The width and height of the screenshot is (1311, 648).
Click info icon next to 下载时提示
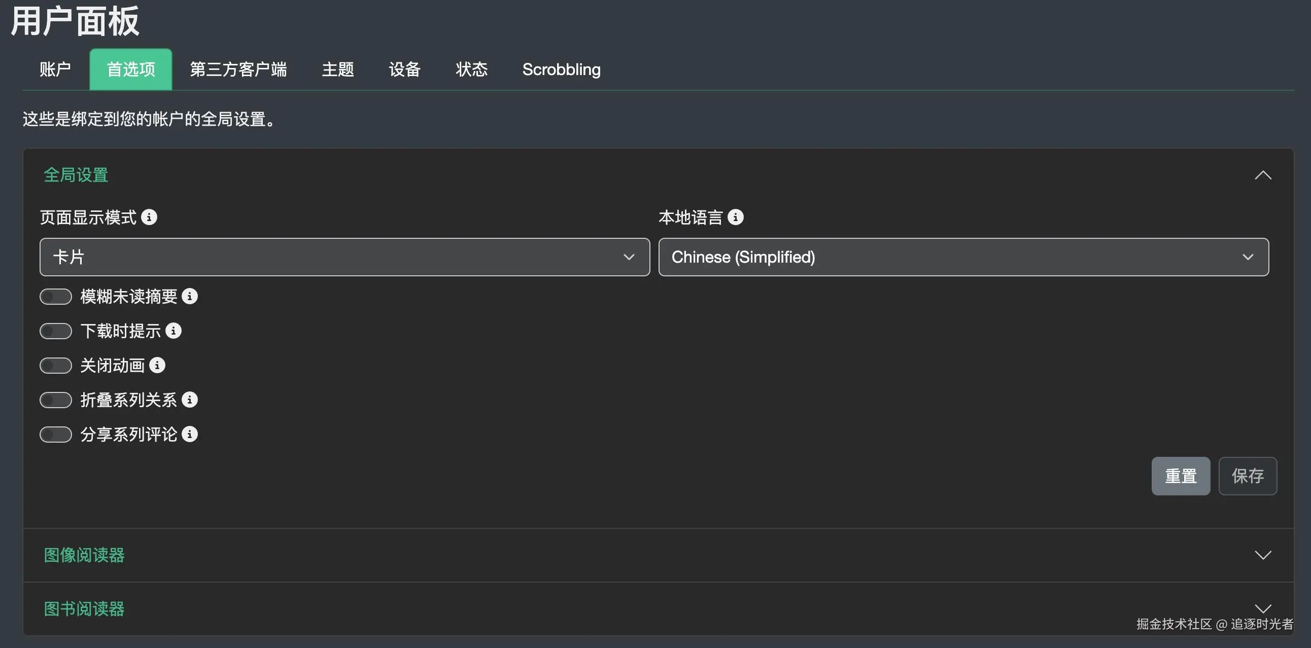(174, 331)
